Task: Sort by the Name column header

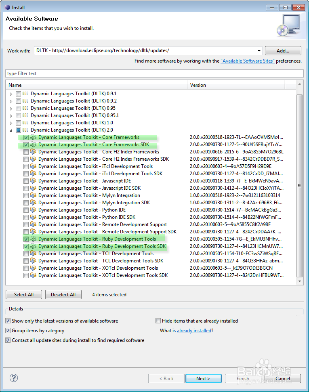Action: [x=97, y=85]
